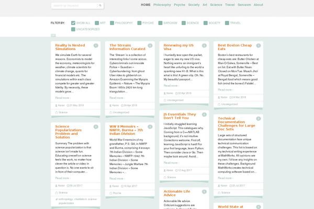
Task: Toggle the Art filter checkbox
Action: click(x=97, y=23)
